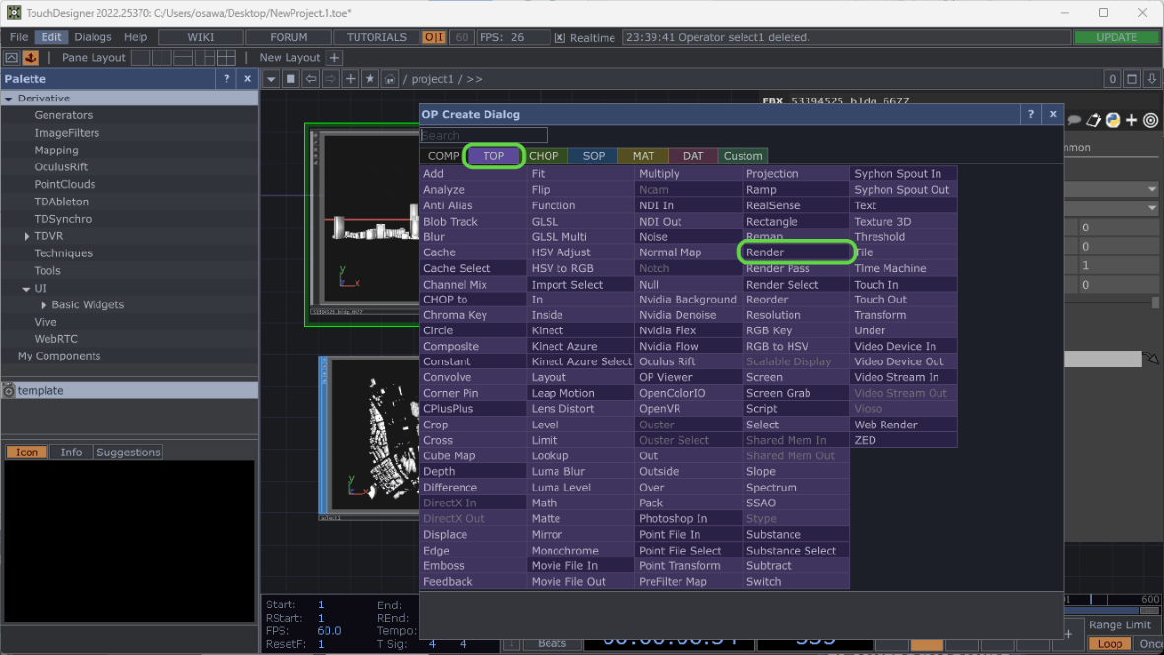
Task: Collapse the Derivative palette folder
Action: (8, 98)
